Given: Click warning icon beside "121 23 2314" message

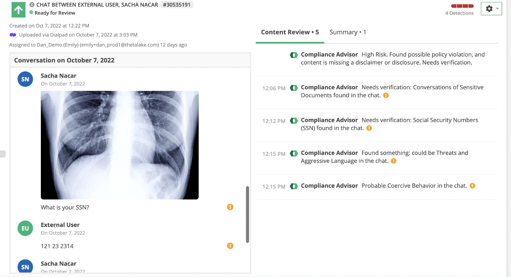Looking at the screenshot, I should tap(230, 246).
